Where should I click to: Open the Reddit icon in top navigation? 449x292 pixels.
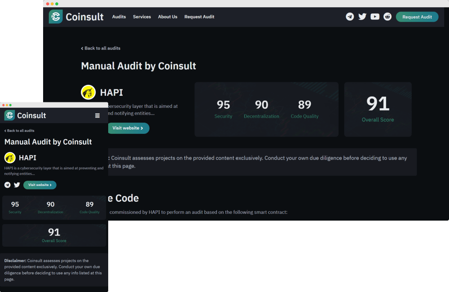coord(387,17)
